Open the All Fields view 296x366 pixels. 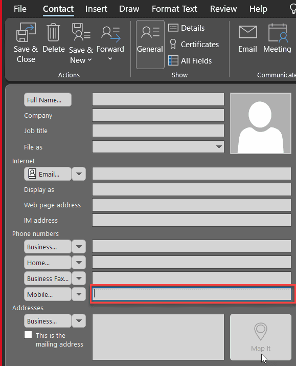tap(190, 61)
